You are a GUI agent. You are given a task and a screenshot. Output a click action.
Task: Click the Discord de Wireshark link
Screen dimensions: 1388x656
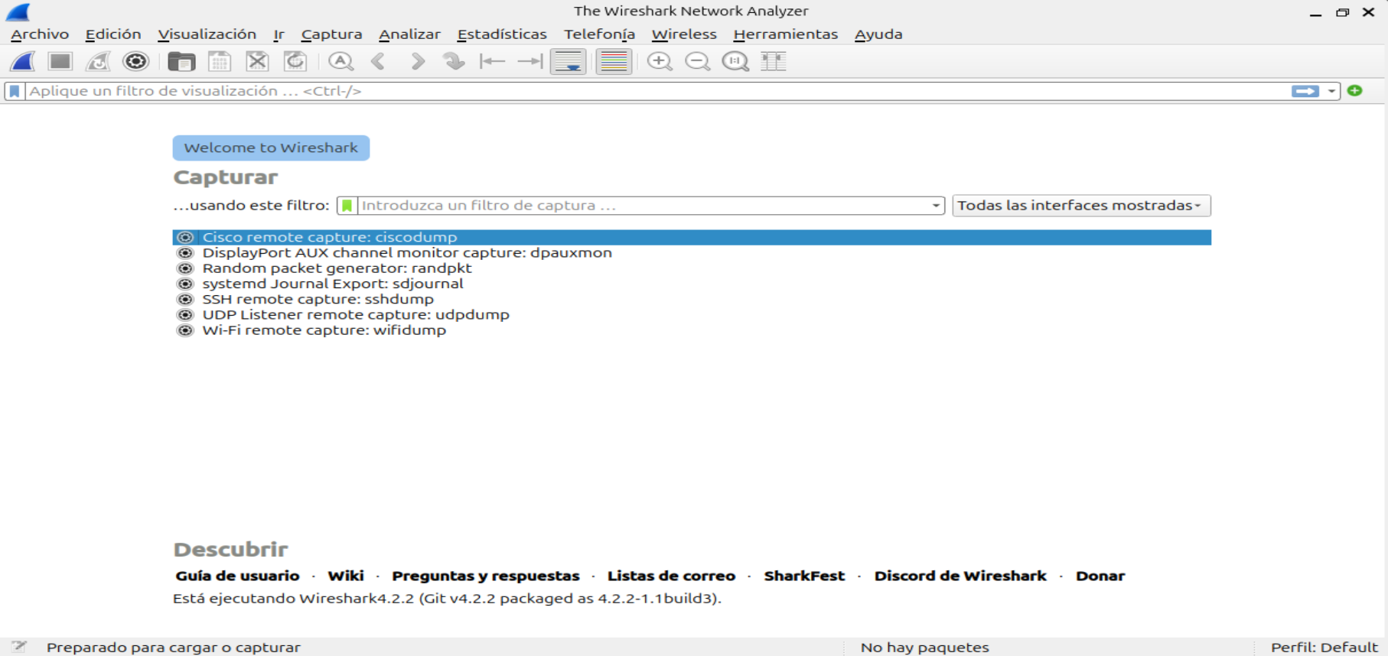pos(960,576)
